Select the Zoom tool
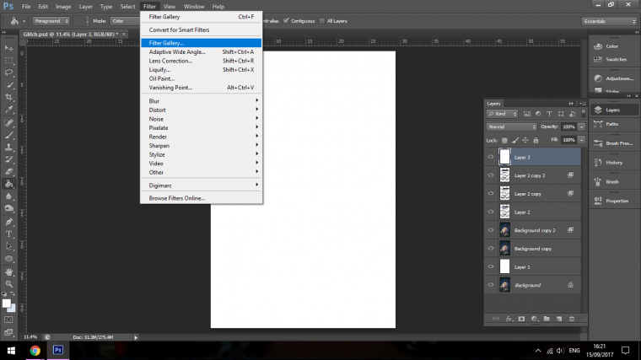 (x=8, y=284)
